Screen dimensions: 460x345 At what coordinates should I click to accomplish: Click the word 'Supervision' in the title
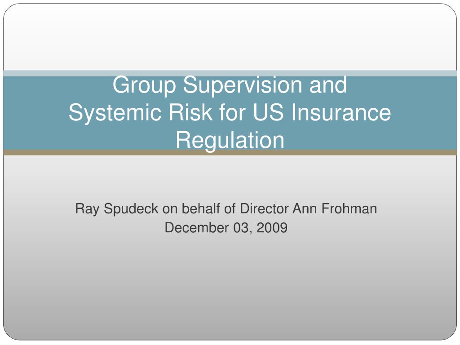(242, 85)
